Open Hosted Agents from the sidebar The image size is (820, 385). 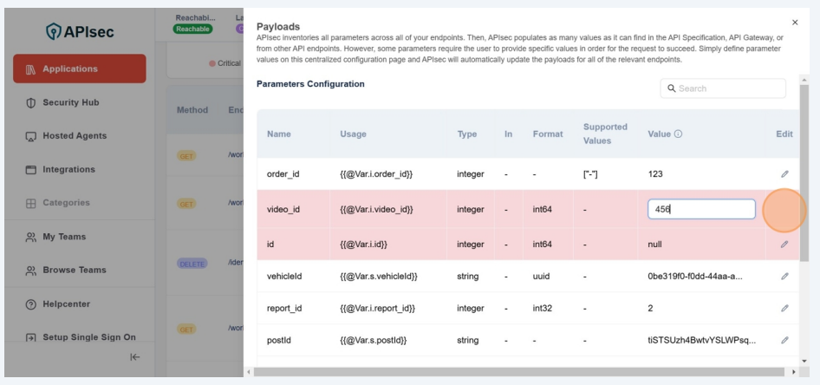[75, 135]
